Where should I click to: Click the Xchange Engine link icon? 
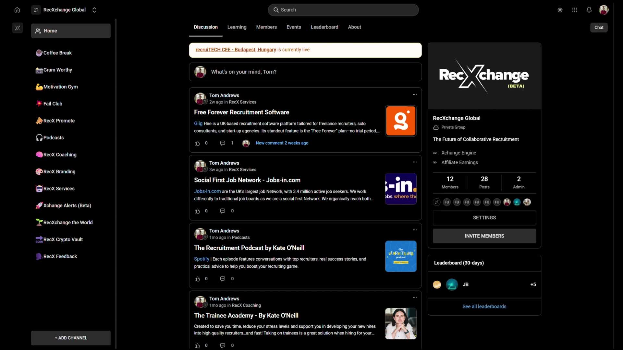[x=435, y=153]
